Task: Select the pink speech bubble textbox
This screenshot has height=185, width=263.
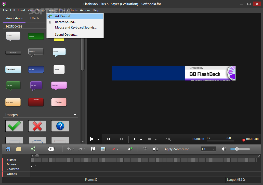Action: [59, 86]
